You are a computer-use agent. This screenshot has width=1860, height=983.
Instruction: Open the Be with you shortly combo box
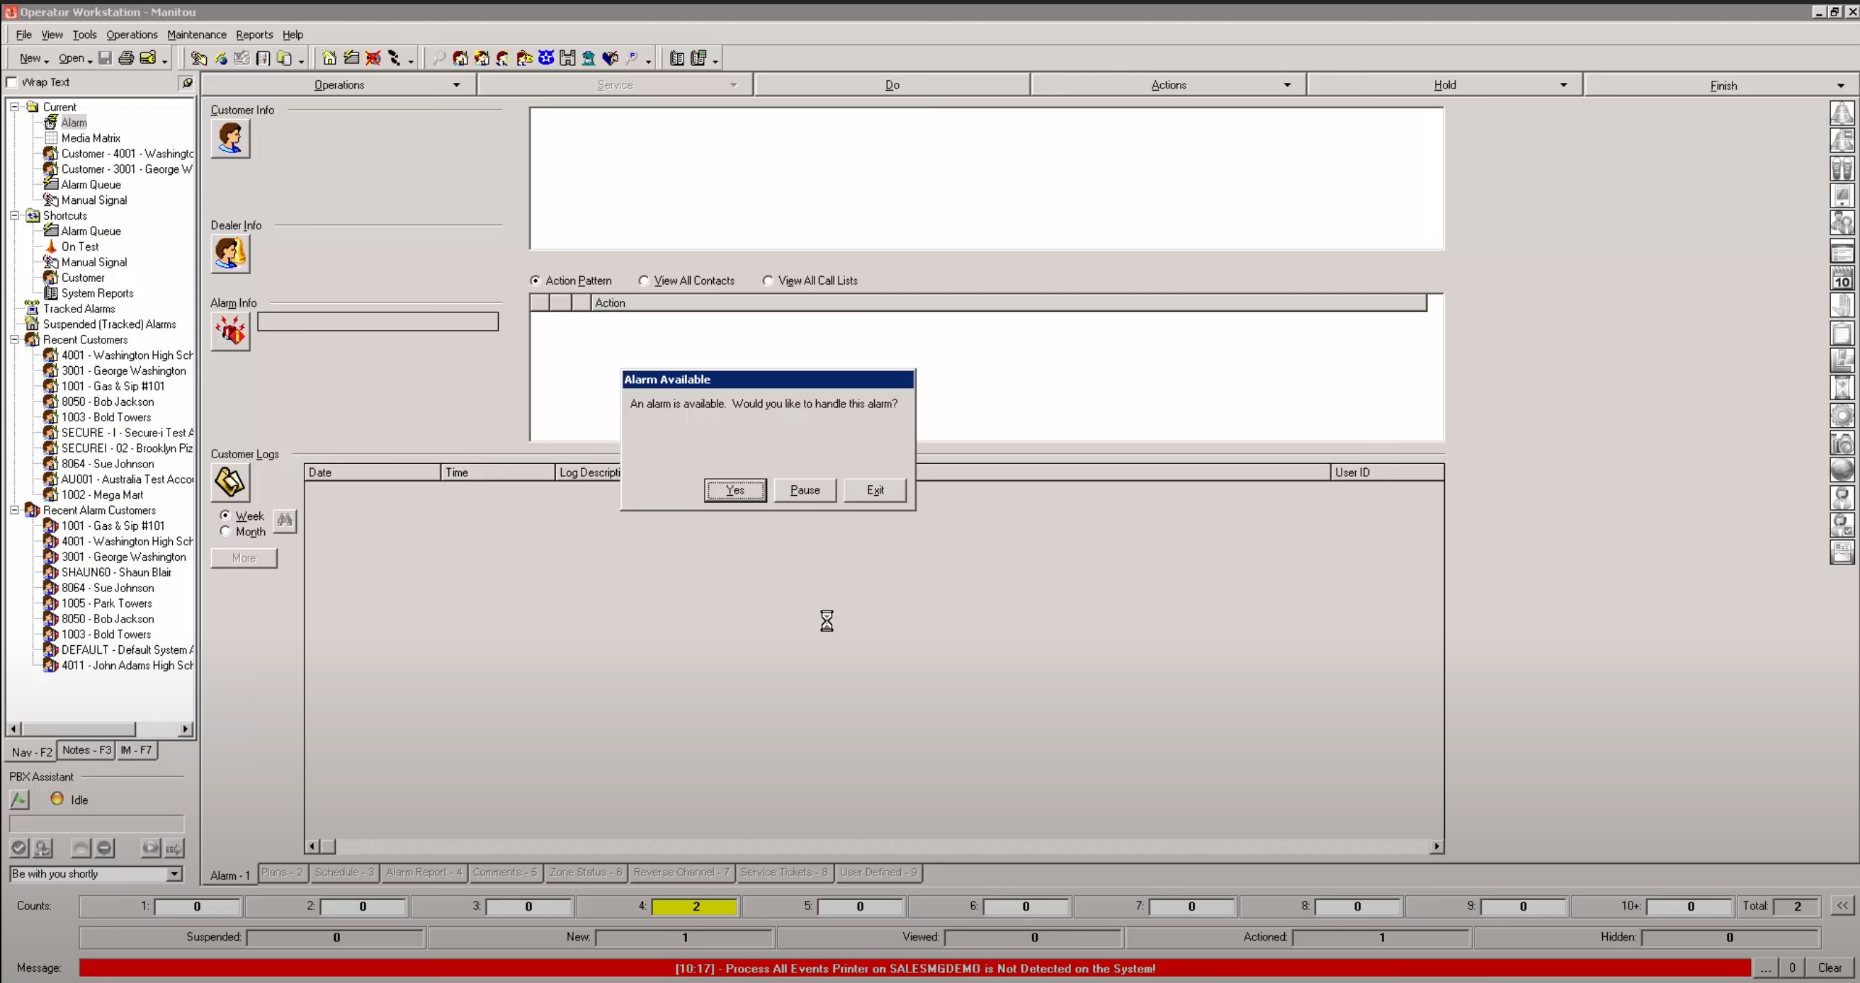pos(174,874)
